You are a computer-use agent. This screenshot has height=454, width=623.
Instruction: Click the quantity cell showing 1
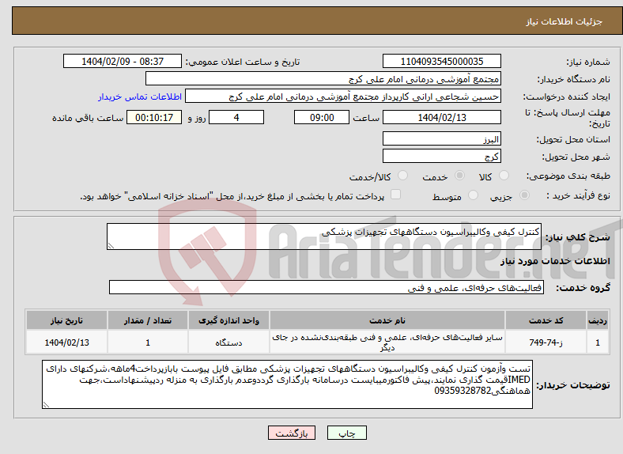click(x=147, y=342)
